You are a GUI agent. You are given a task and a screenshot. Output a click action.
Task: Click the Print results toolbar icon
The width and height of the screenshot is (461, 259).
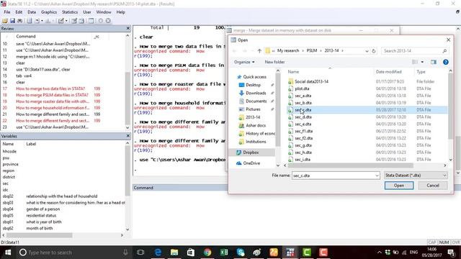(19, 21)
